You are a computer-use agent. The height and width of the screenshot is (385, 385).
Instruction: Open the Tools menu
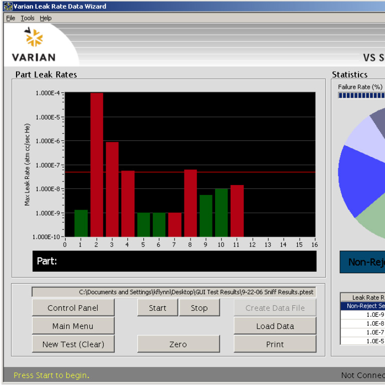point(28,18)
